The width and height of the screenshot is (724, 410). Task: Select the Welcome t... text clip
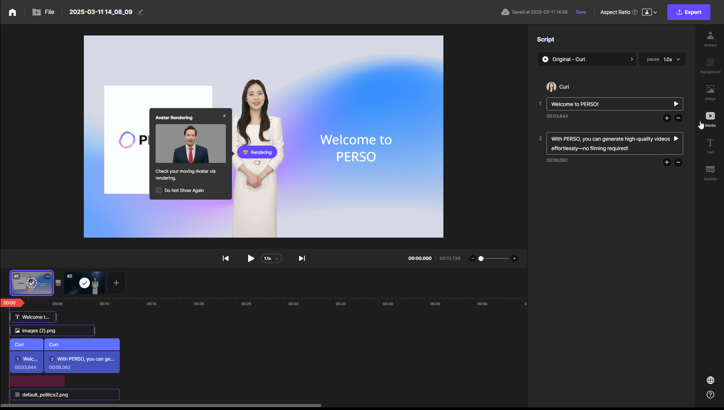pyautogui.click(x=33, y=317)
